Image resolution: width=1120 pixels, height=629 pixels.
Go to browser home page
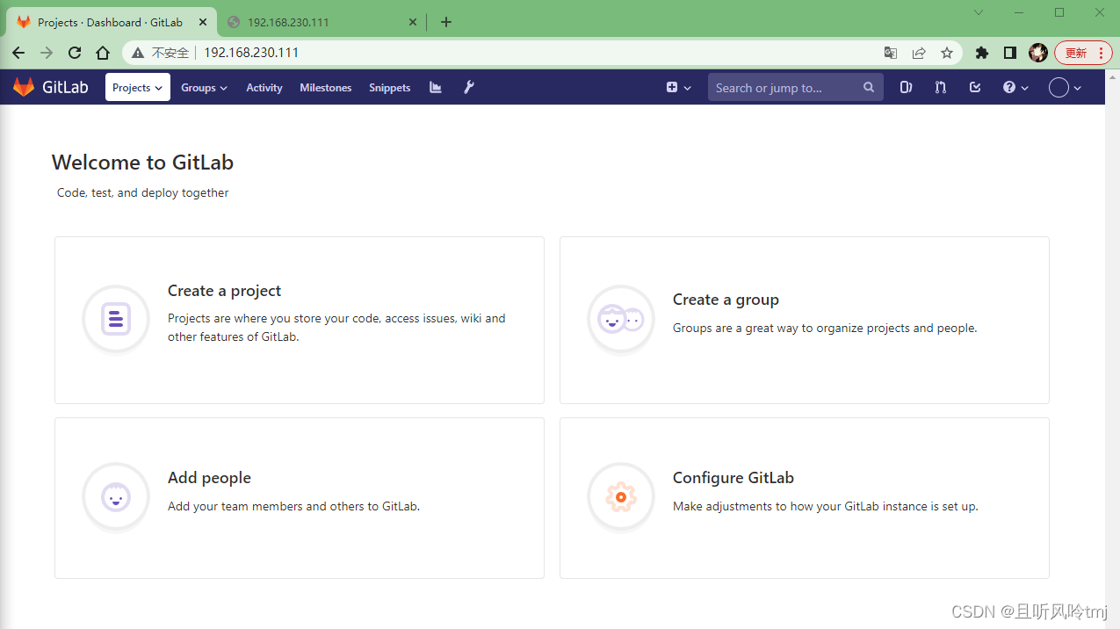pos(103,53)
